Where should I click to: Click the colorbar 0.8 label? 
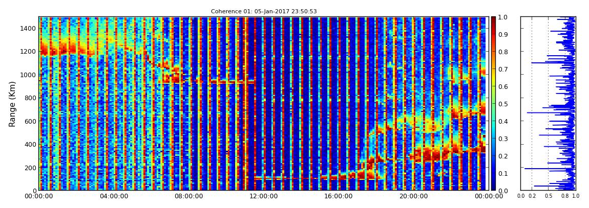[503, 52]
